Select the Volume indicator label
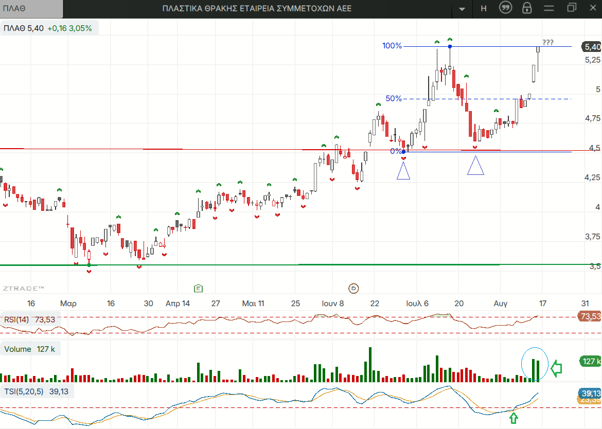This screenshot has height=429, width=602. [x=29, y=349]
